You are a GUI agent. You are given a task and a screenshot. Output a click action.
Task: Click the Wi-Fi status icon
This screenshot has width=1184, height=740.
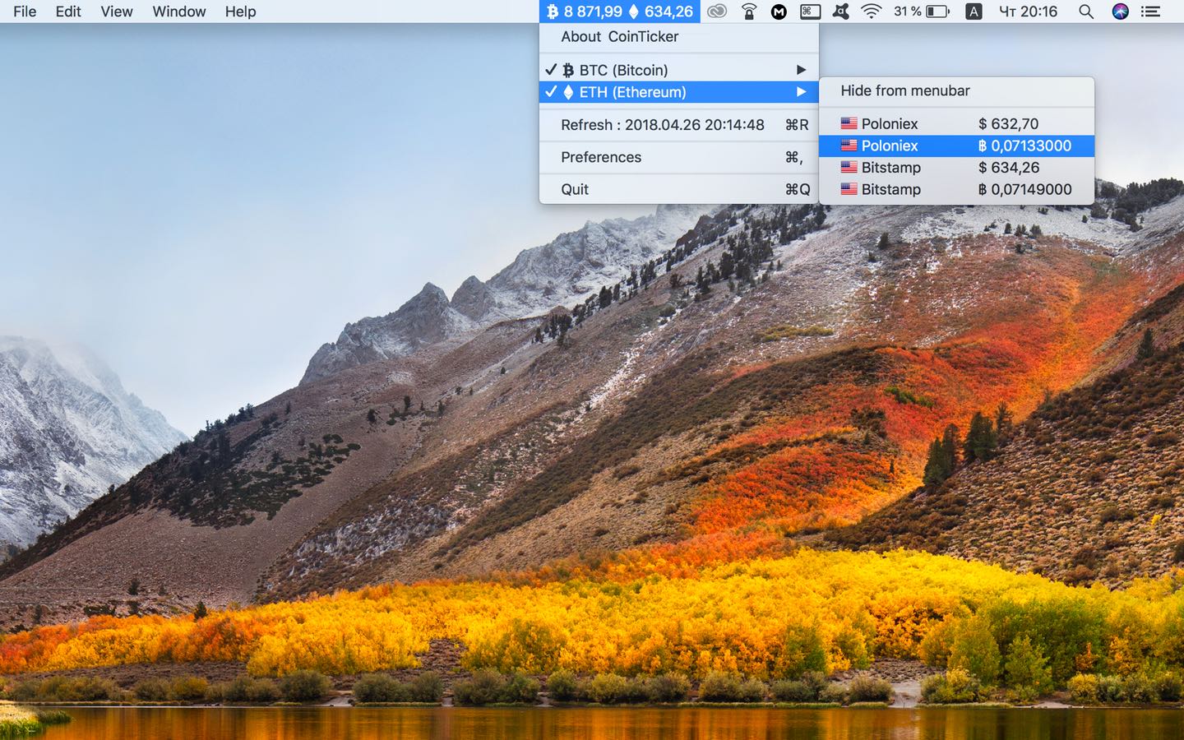pyautogui.click(x=871, y=12)
